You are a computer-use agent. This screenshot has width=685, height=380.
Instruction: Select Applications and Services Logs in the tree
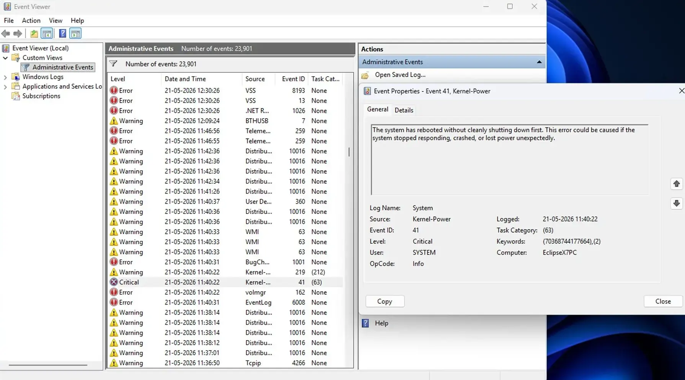pos(62,86)
